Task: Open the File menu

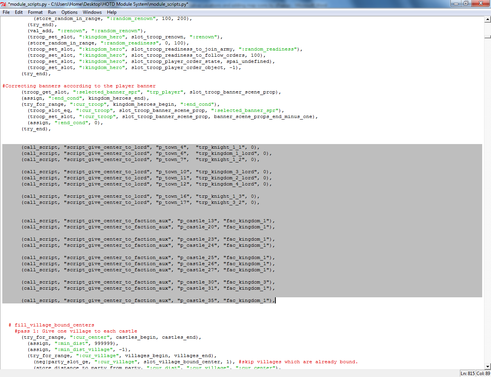Action: click(6, 12)
